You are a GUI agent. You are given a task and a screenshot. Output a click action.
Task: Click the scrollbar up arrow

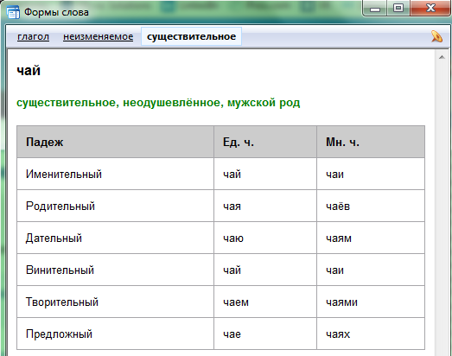click(x=442, y=57)
